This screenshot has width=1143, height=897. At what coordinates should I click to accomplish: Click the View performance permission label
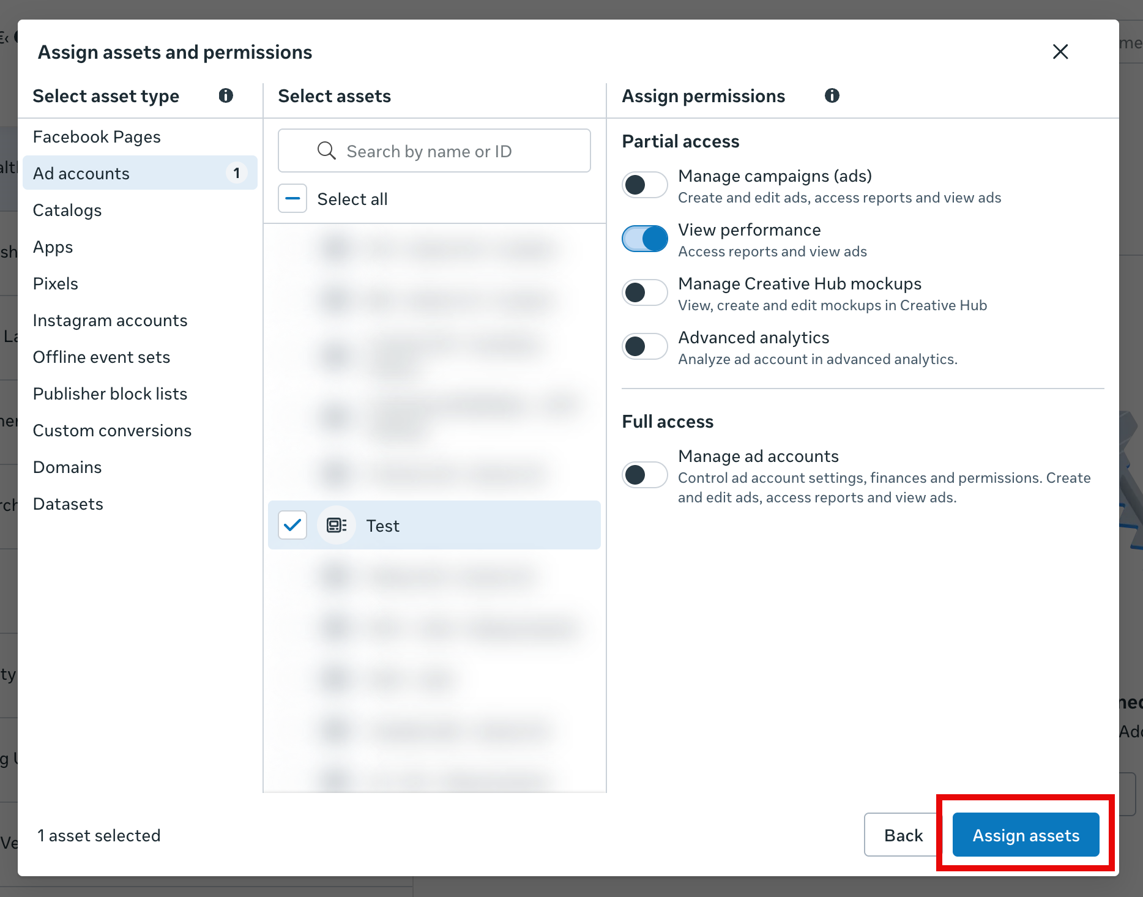pos(750,230)
